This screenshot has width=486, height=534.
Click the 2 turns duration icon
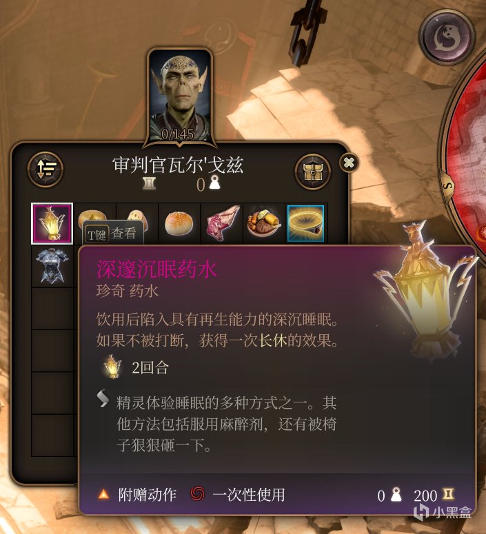point(112,367)
